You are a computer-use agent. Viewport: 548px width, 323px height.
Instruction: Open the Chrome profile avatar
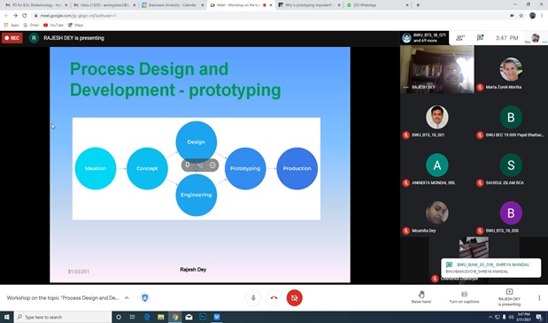pos(532,15)
